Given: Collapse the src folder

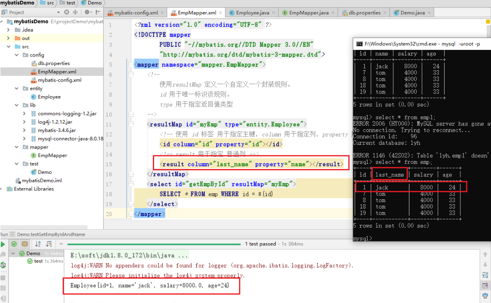Looking at the screenshot, I should (8, 46).
